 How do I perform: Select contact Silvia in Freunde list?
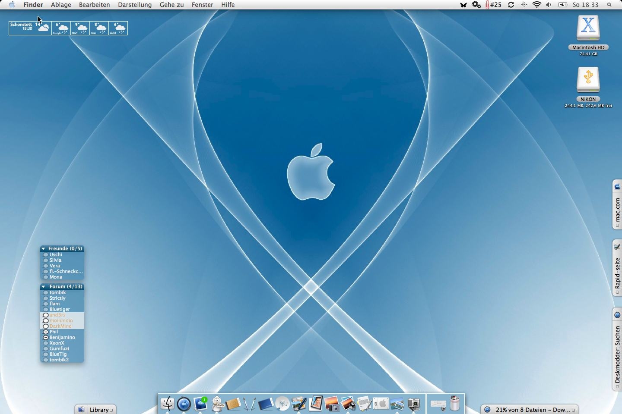point(62,260)
